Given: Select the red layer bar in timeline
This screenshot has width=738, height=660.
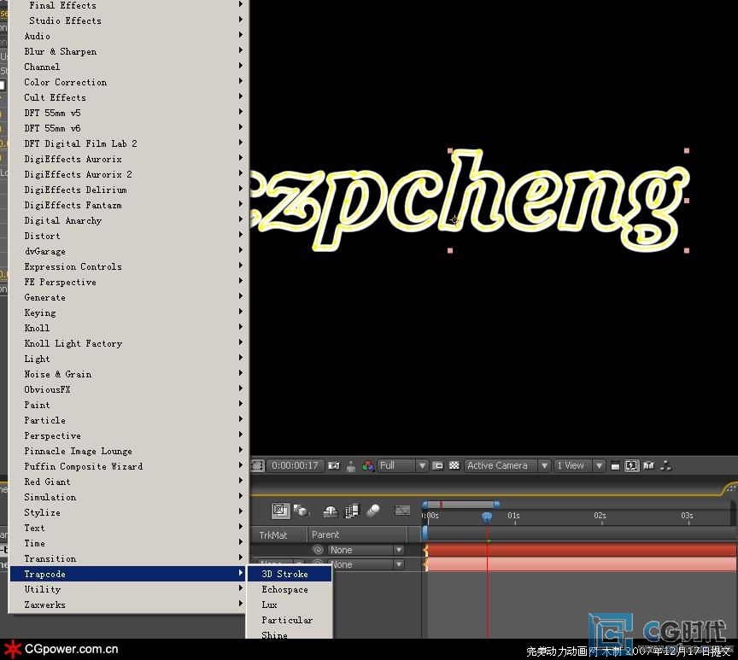Looking at the screenshot, I should [x=582, y=550].
